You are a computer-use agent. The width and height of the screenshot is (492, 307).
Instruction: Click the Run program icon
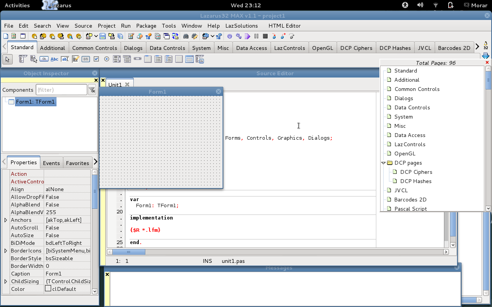248,36
